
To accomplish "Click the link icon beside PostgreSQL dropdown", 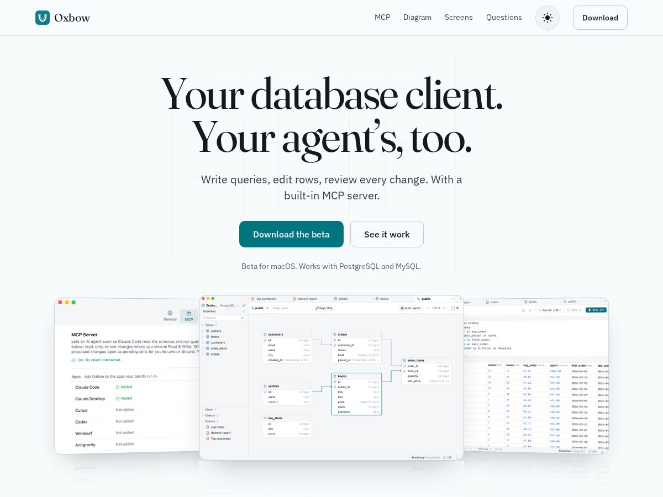I will (x=244, y=305).
